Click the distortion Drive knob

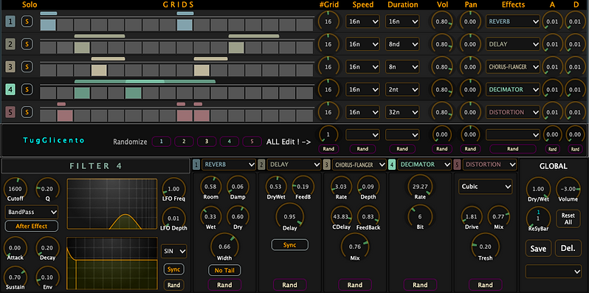click(472, 217)
